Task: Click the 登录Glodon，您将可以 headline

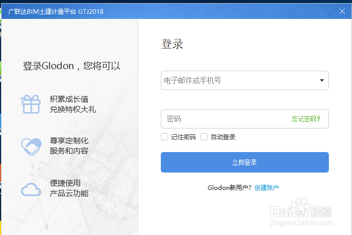Action: pyautogui.click(x=71, y=66)
